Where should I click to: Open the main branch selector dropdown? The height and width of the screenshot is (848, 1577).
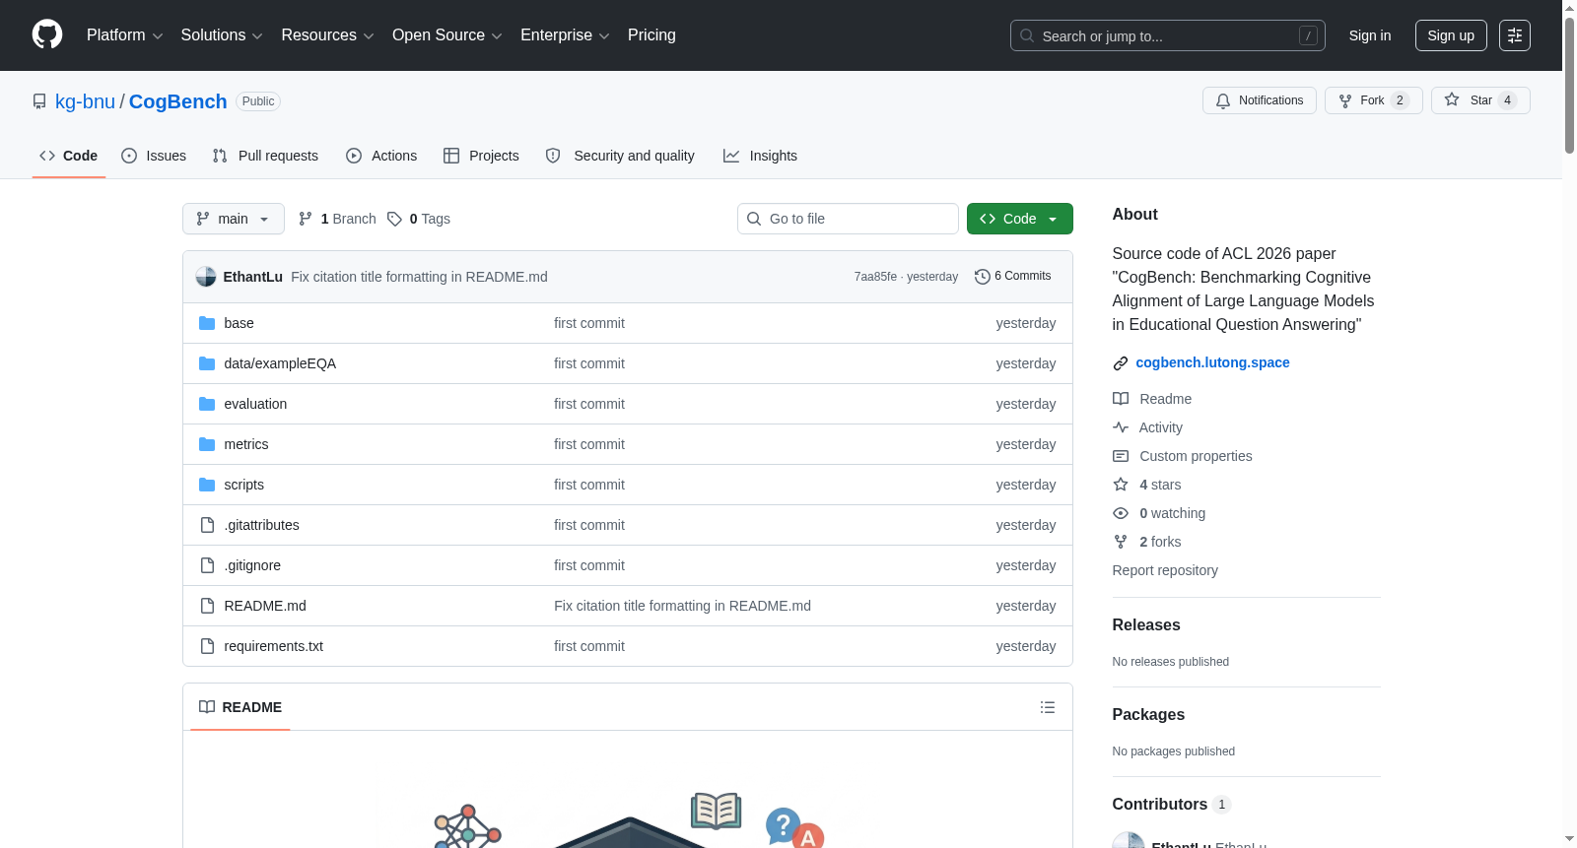[234, 219]
